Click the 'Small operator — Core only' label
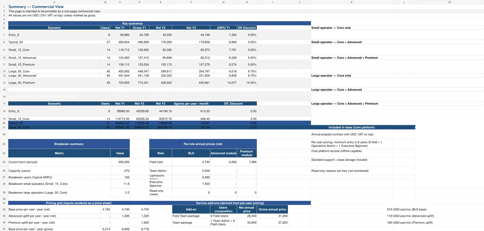Viewport: 484px width, 231px height. 331,28
